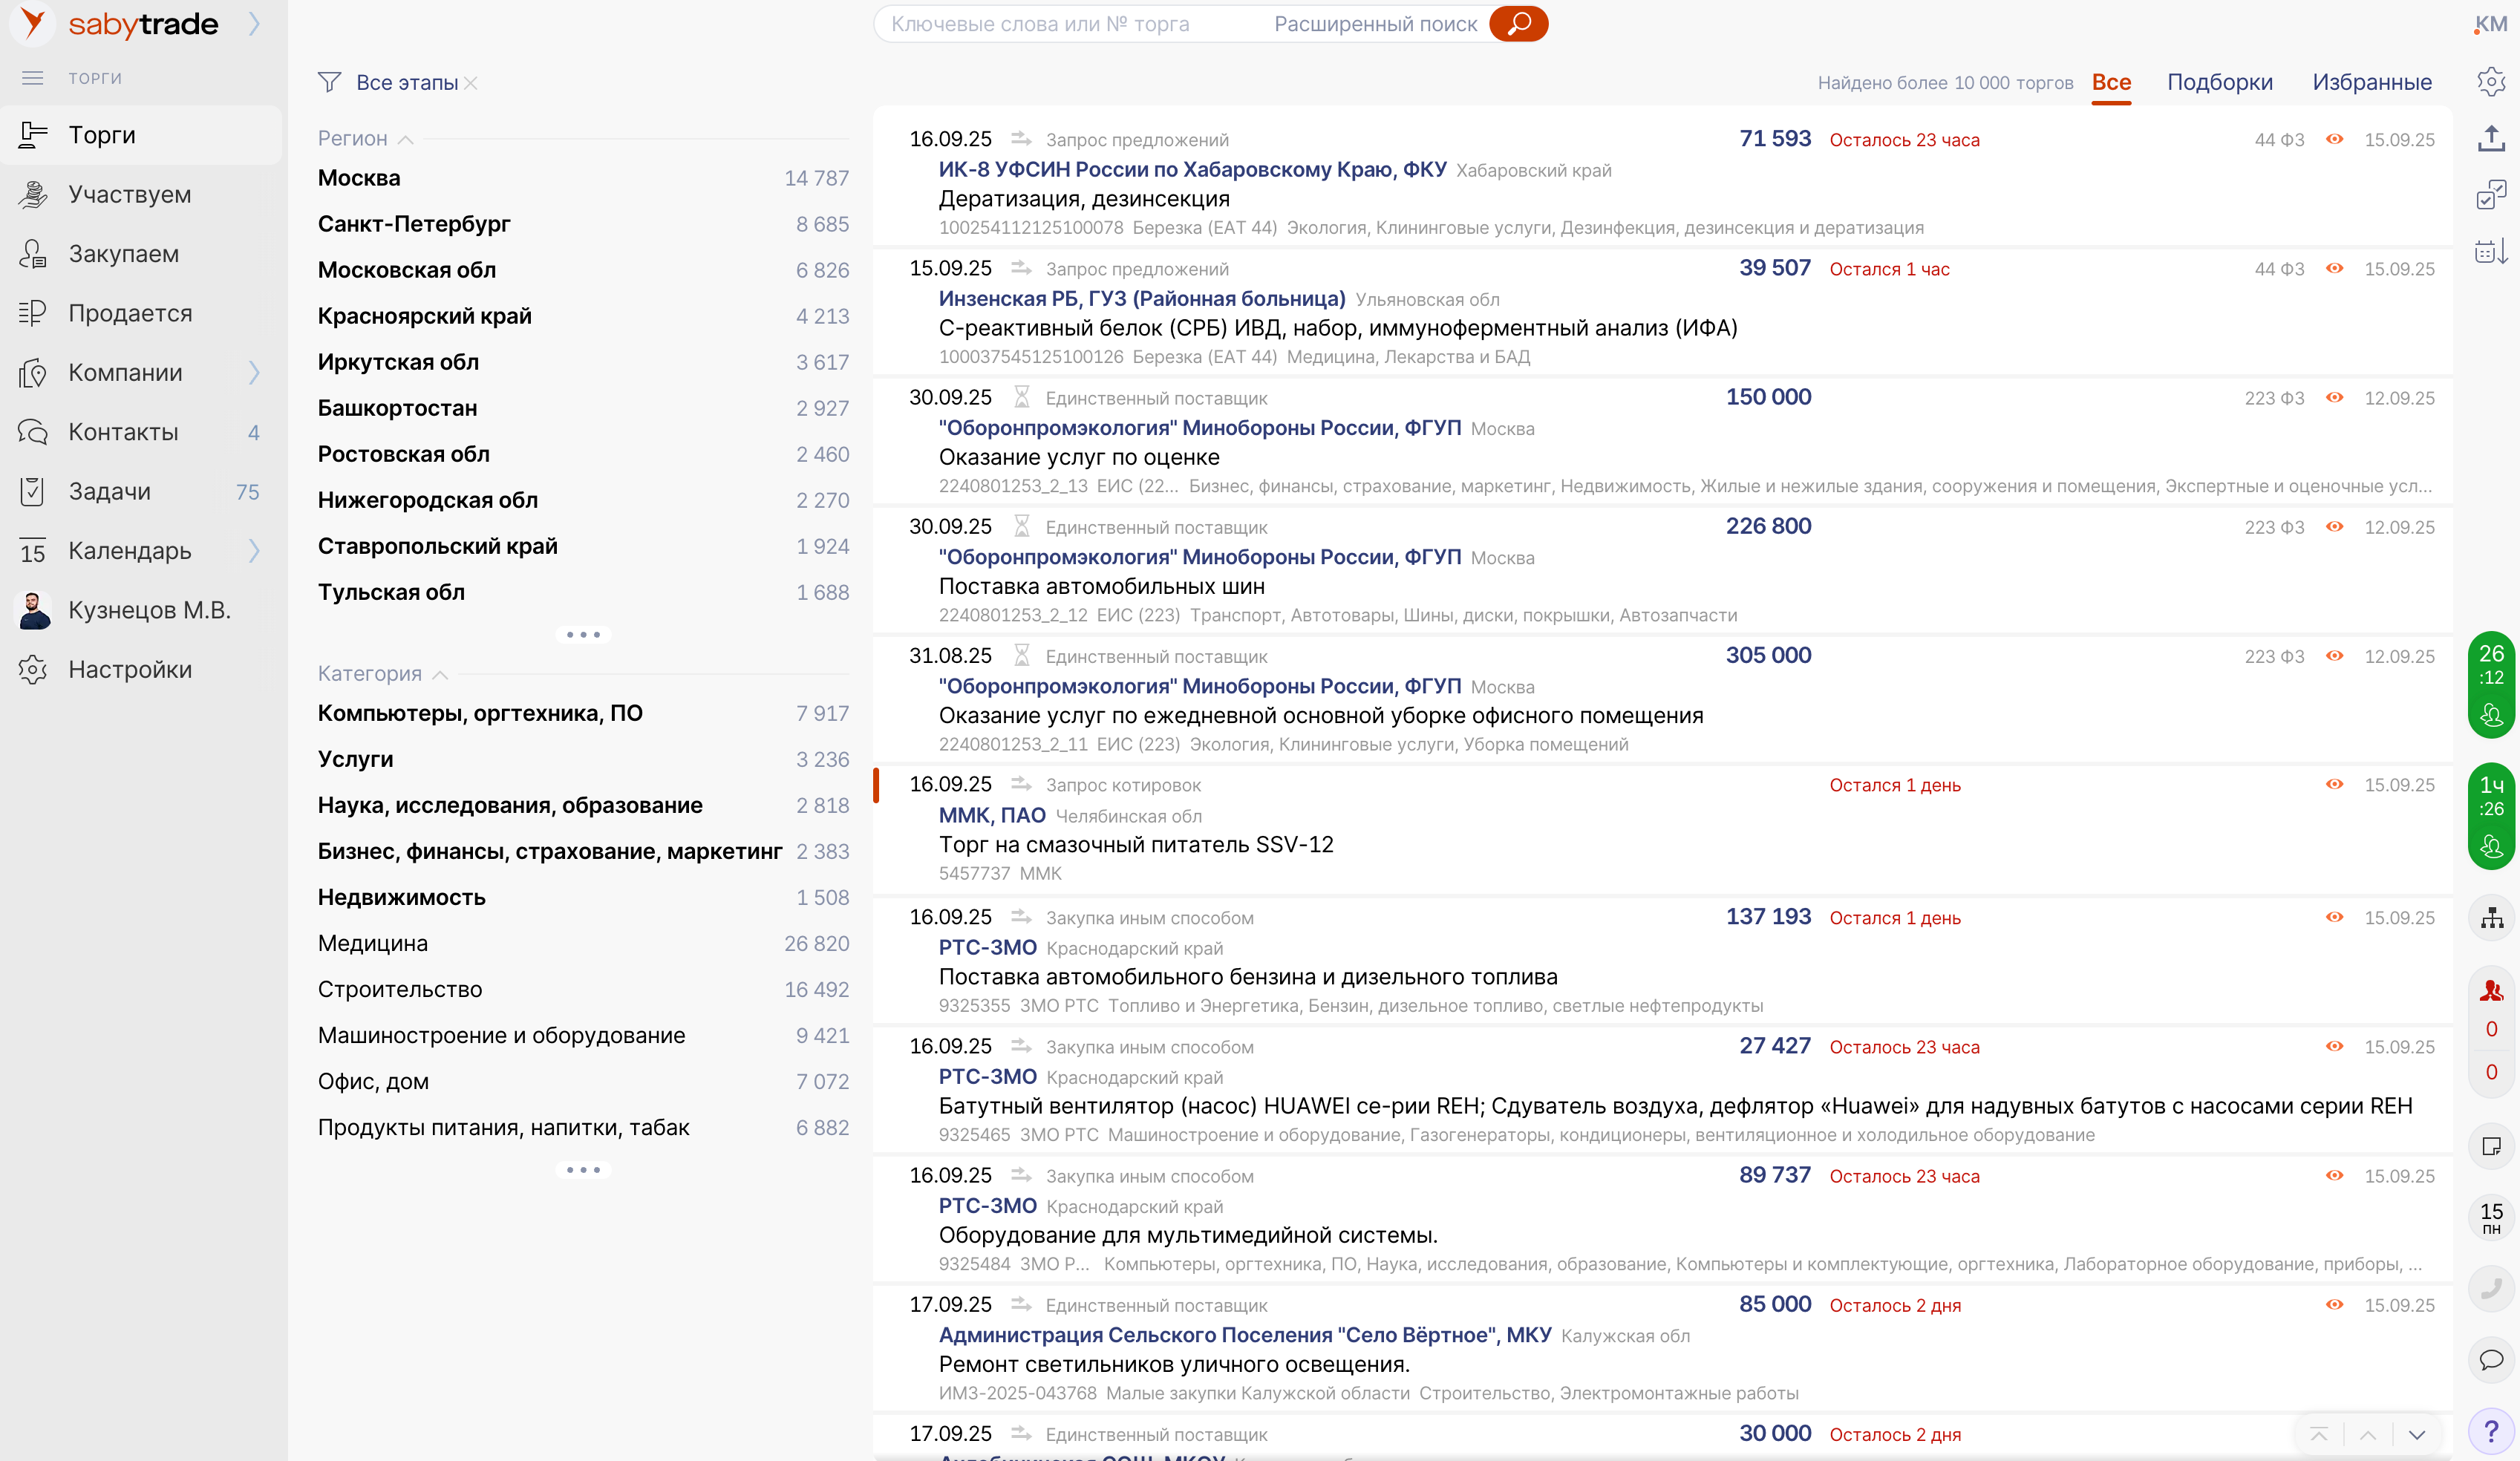Click the phone call icon
Viewport: 2520px width, 1461px height.
click(2491, 1288)
